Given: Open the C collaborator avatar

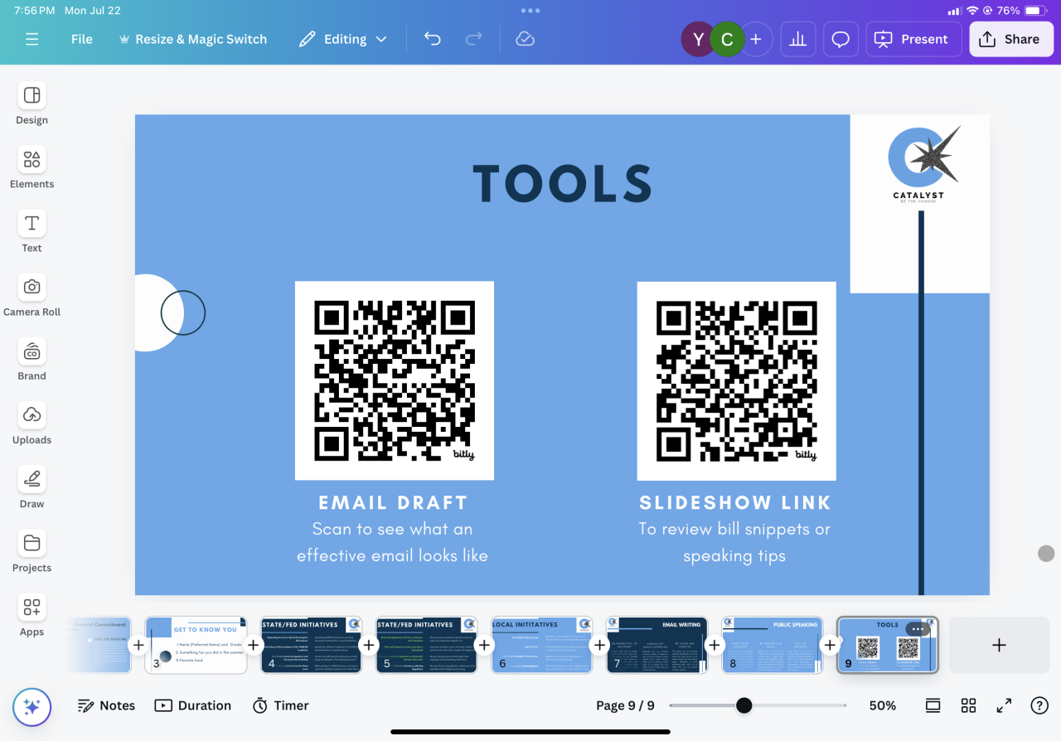Looking at the screenshot, I should pos(727,39).
